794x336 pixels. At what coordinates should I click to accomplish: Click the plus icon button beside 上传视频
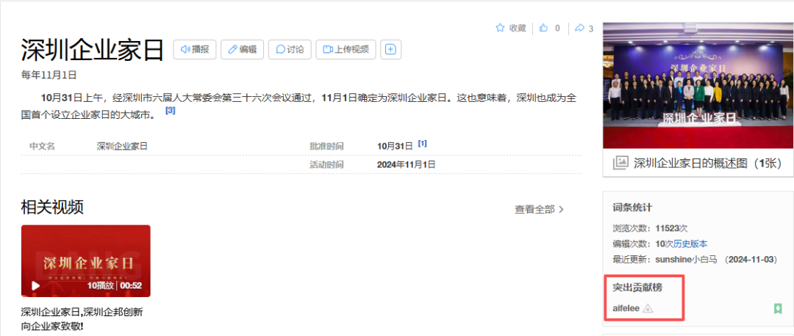click(x=390, y=49)
